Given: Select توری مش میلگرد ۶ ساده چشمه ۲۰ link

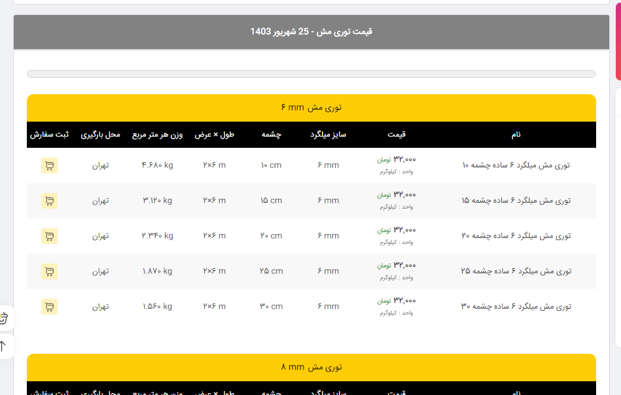Looking at the screenshot, I should 516,236.
